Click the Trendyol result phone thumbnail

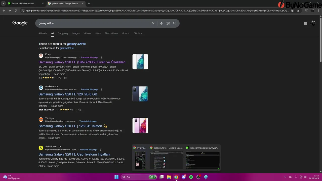click(140, 125)
